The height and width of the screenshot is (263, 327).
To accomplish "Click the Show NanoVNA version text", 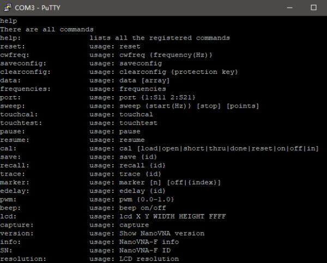I will [x=162, y=234].
